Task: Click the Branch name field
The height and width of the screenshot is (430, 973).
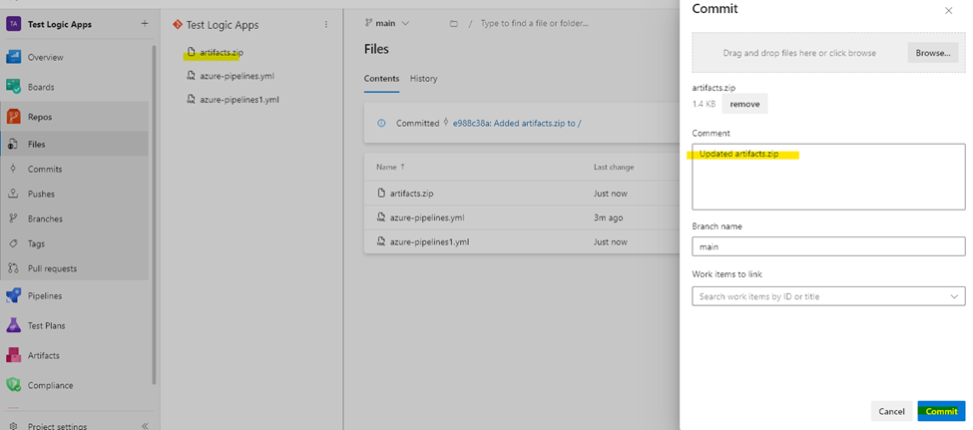Action: coord(828,246)
